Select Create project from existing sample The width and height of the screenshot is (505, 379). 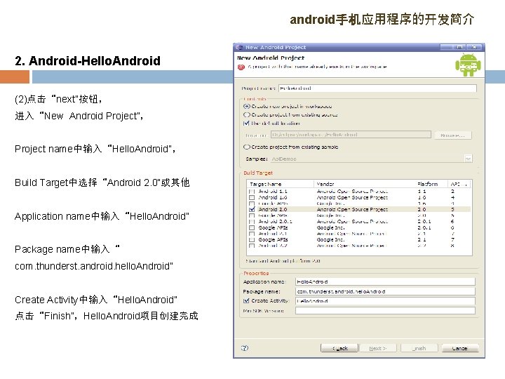point(247,147)
